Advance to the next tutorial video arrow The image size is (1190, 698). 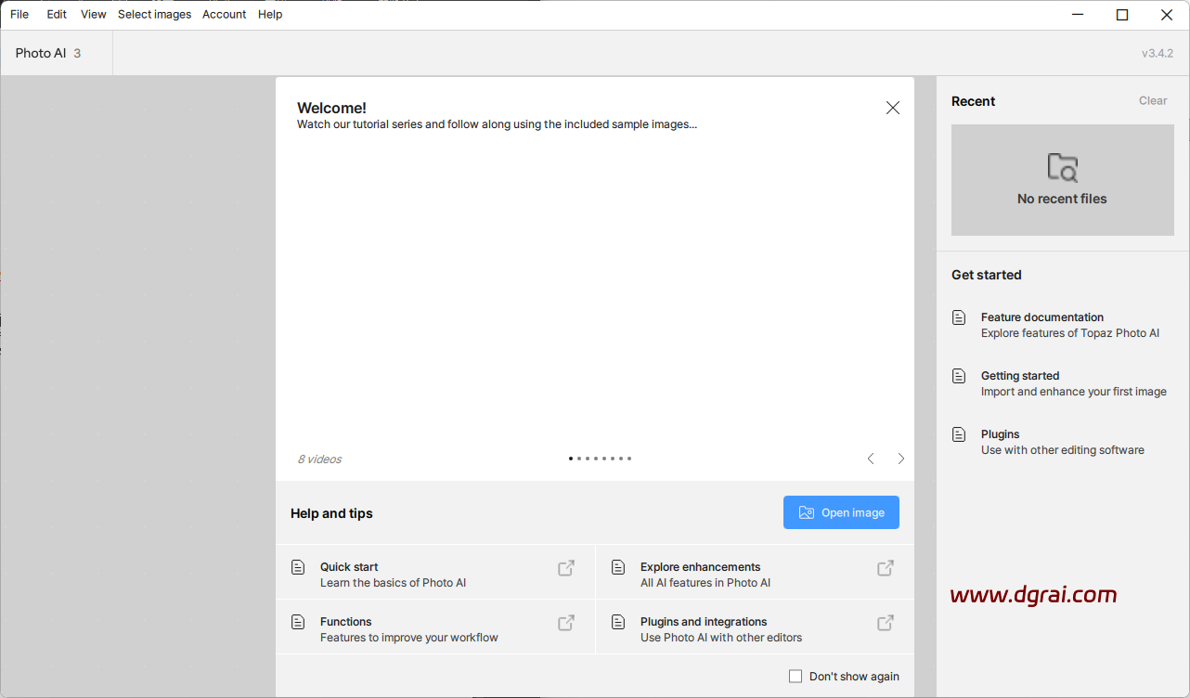(x=901, y=459)
